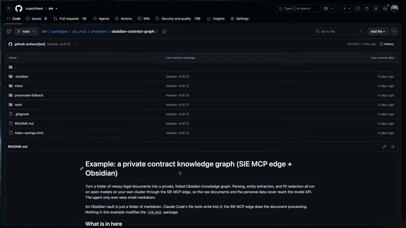The image size is (406, 228).
Task: Switch to the Issues tab
Action: [37, 19]
